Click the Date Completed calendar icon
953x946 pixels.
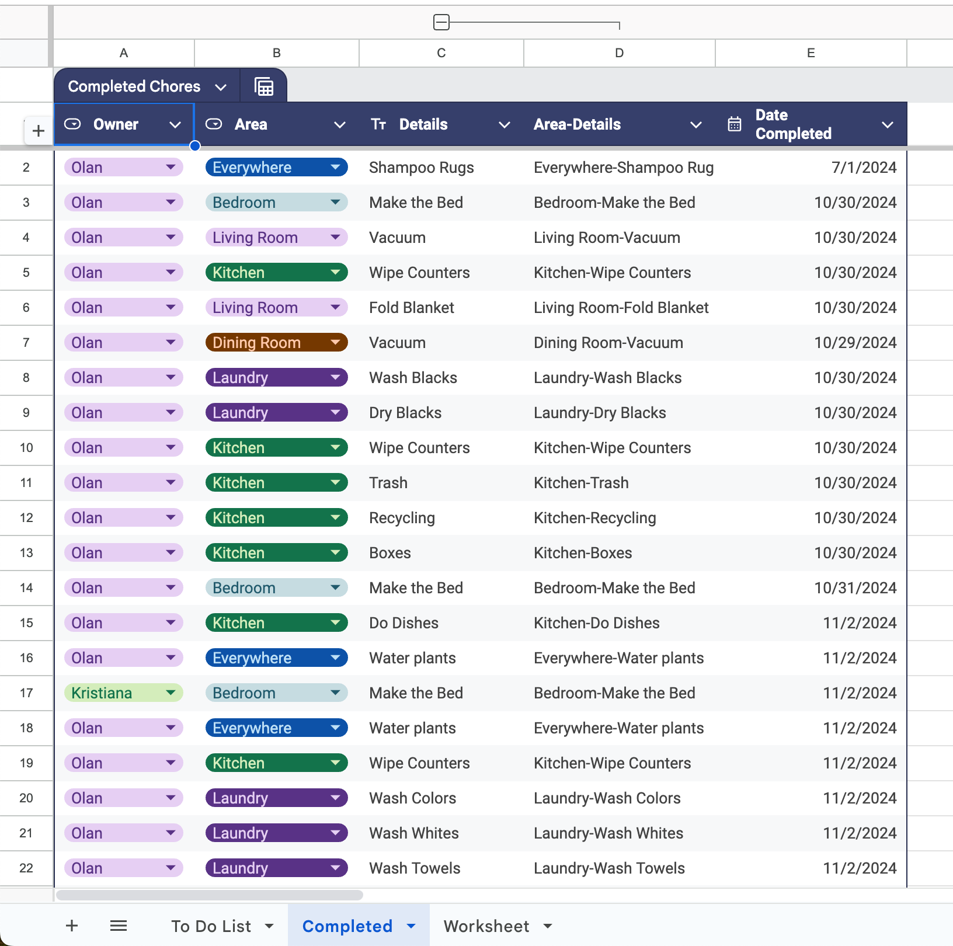pyautogui.click(x=735, y=124)
